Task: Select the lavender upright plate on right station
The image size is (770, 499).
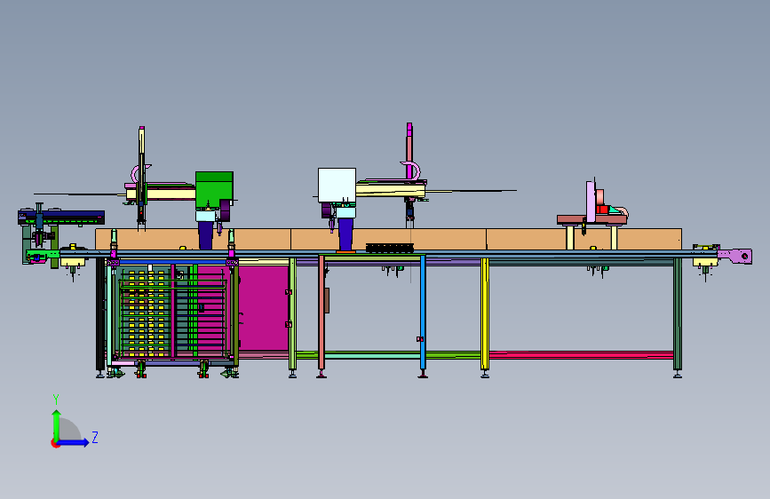Action: [x=591, y=202]
